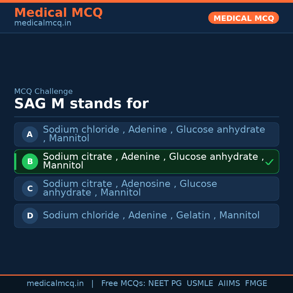Image resolution: width=293 pixels, height=293 pixels.
Task: Select the green B option circle
Action: click(30, 161)
